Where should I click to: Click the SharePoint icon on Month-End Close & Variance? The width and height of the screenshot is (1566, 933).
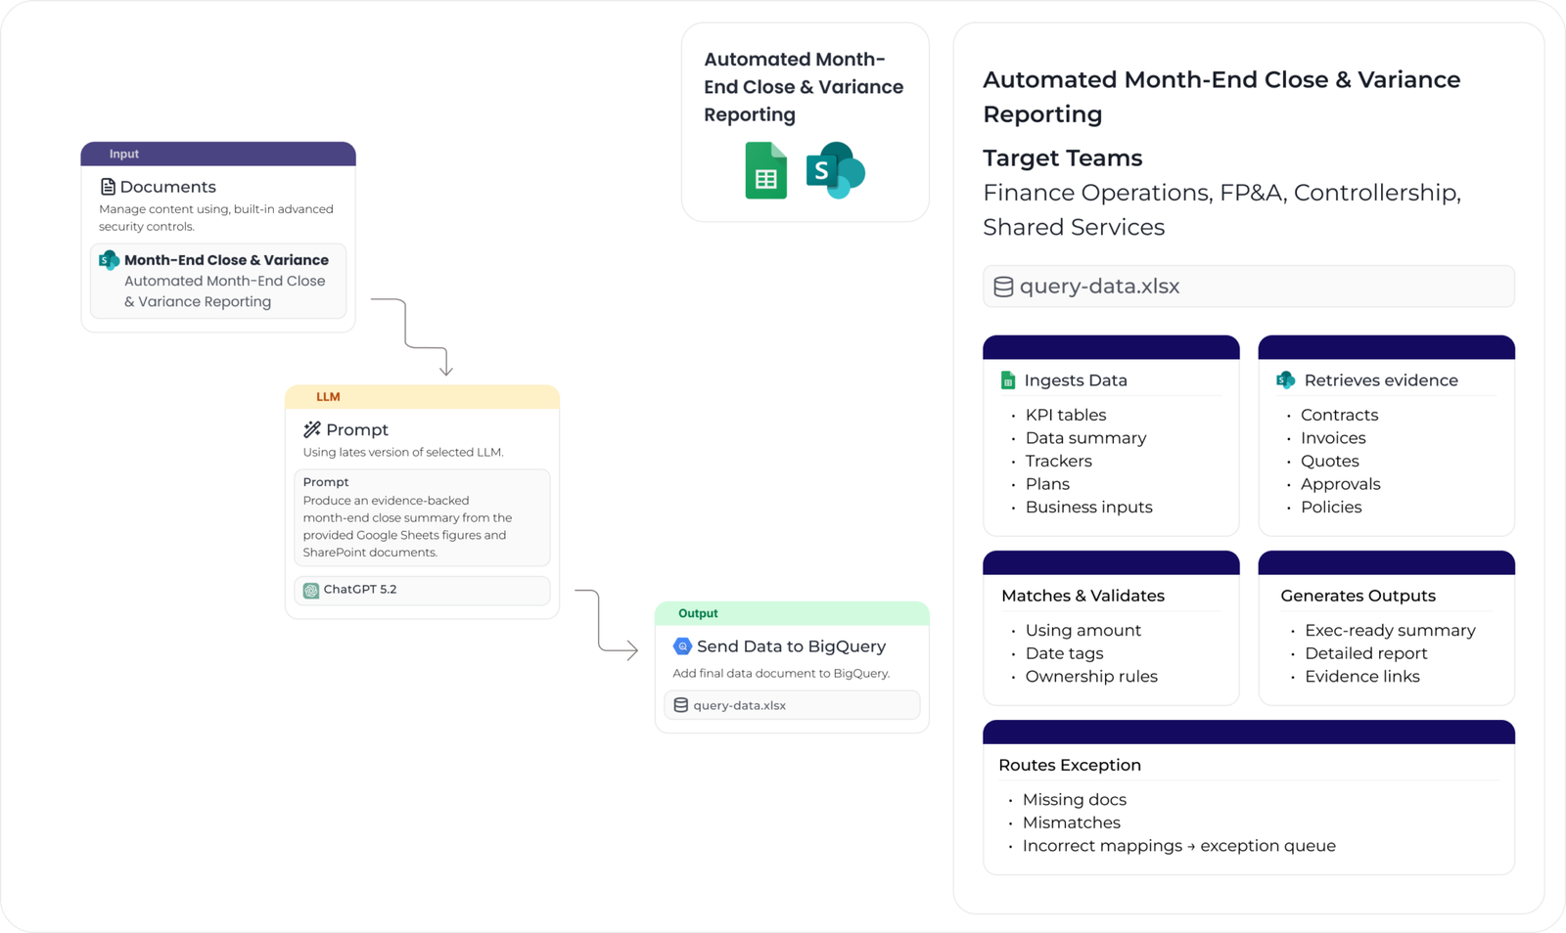point(108,260)
